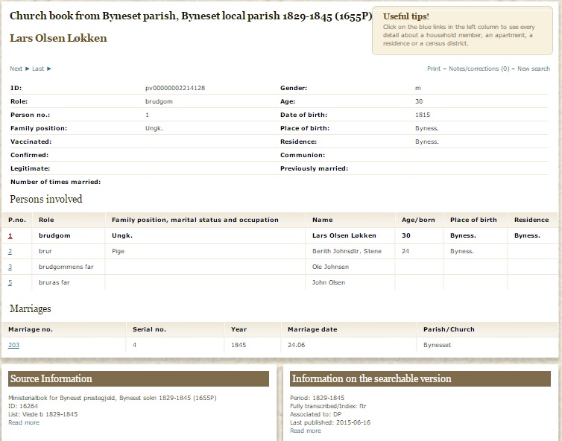This screenshot has height=441, width=562.
Task: Start a New search
Action: point(534,69)
